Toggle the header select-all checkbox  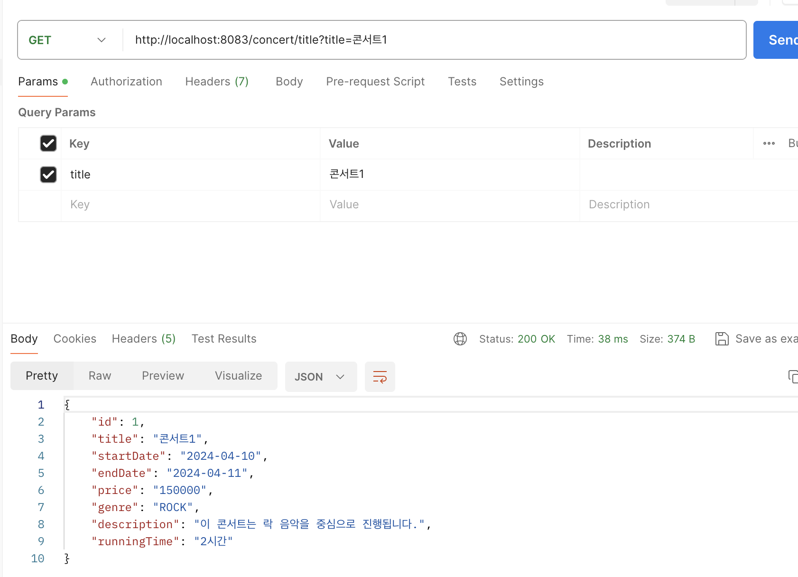(48, 143)
